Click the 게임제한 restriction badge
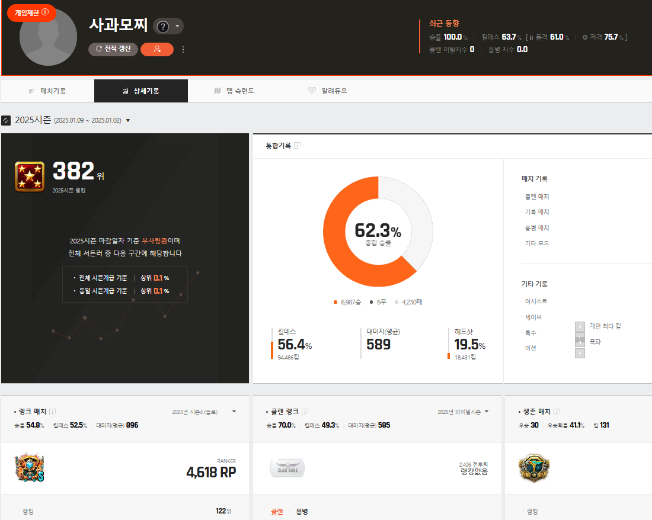 coord(31,12)
